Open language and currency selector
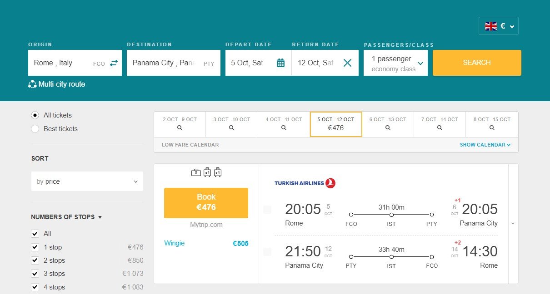The width and height of the screenshot is (550, 294). coord(498,26)
